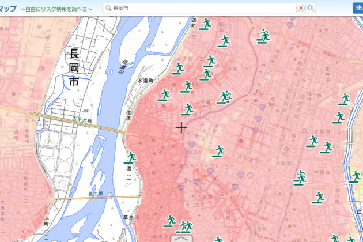Viewport: 363px width, 242px height.
Task: Click the マップ logo at top left
Action: (x=8, y=9)
